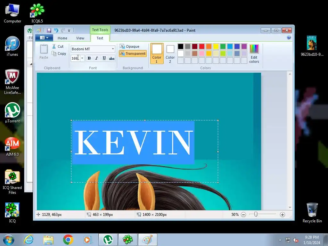Click the vertical scrollbar up arrow
This screenshot has height=246, width=328.
click(290, 74)
